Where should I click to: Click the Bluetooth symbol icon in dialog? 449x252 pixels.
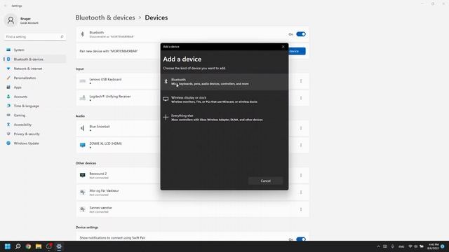(166, 82)
